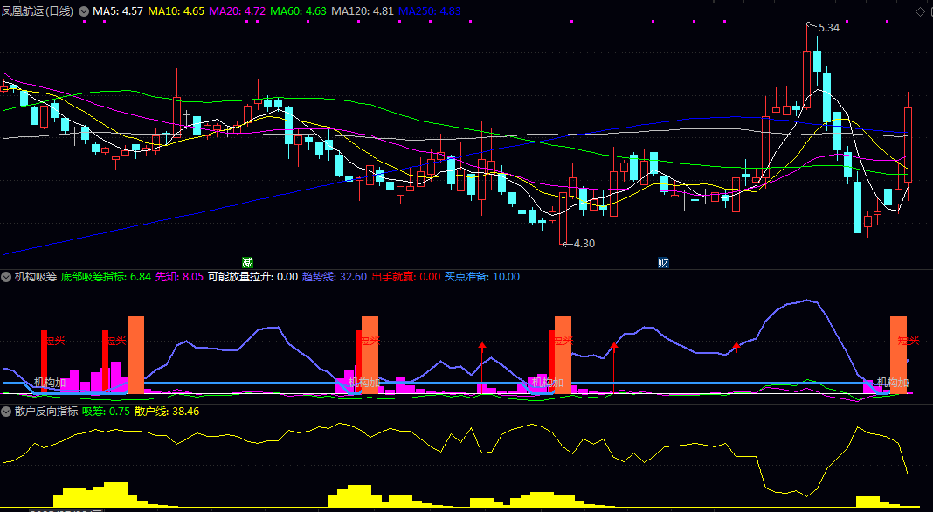Select 底部吸筹指标: 6.84 readout

click(106, 277)
